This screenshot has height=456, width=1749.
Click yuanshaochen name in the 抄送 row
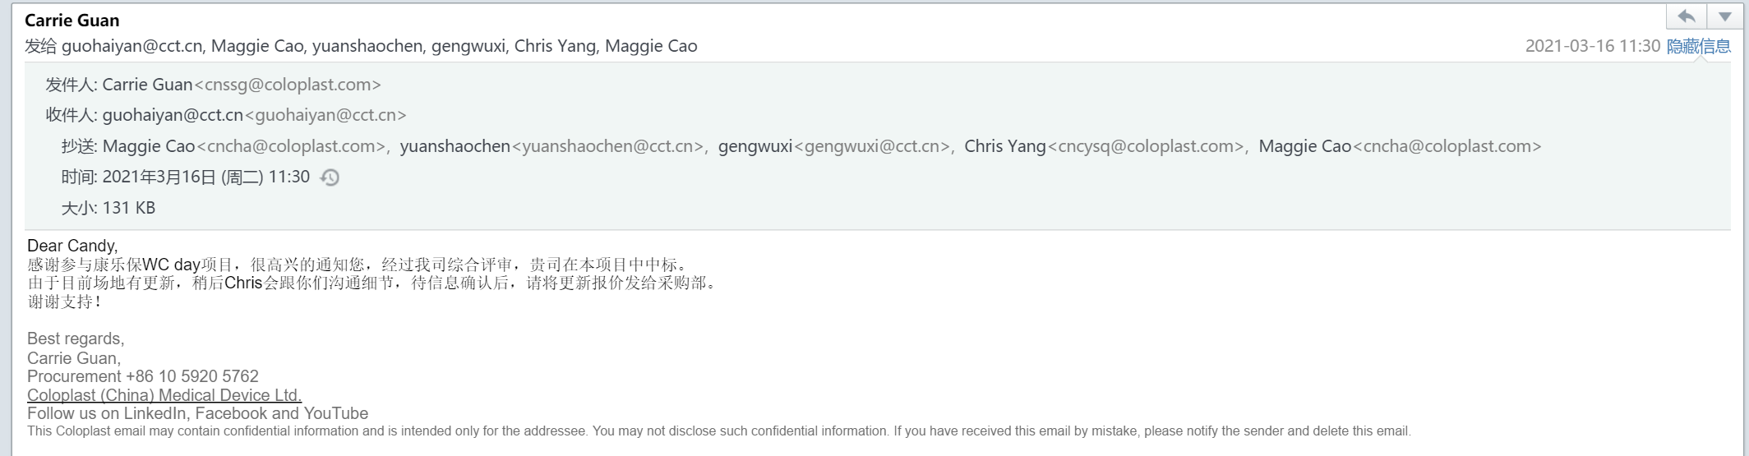pos(455,146)
